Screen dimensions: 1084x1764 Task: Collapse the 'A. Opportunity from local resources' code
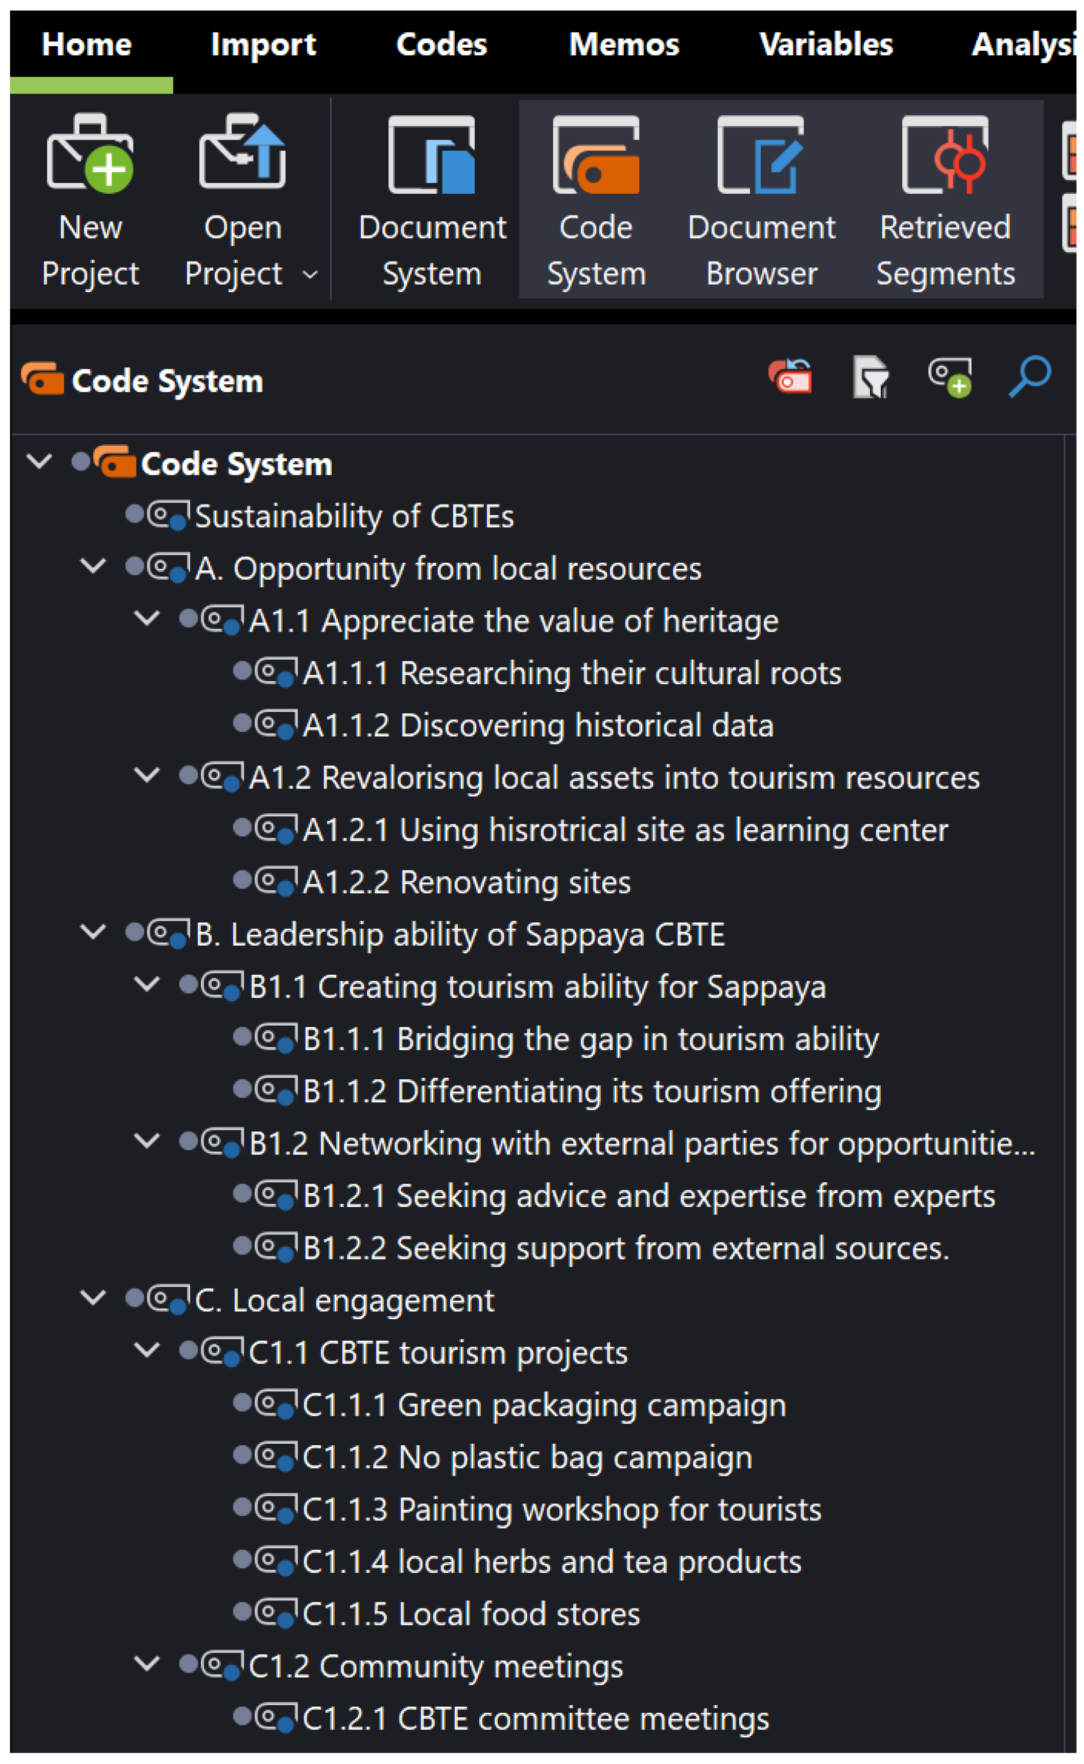pyautogui.click(x=93, y=566)
